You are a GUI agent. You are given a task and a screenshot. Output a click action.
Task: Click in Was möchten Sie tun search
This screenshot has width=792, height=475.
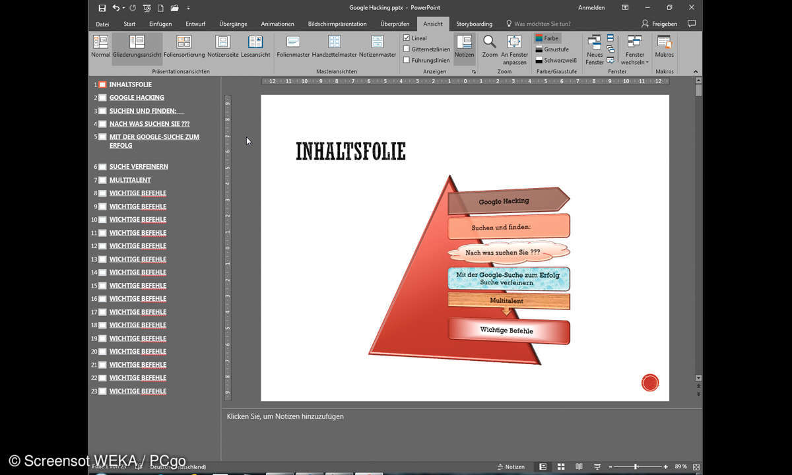click(x=538, y=24)
